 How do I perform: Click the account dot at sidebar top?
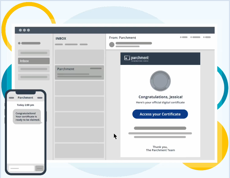[19, 43]
